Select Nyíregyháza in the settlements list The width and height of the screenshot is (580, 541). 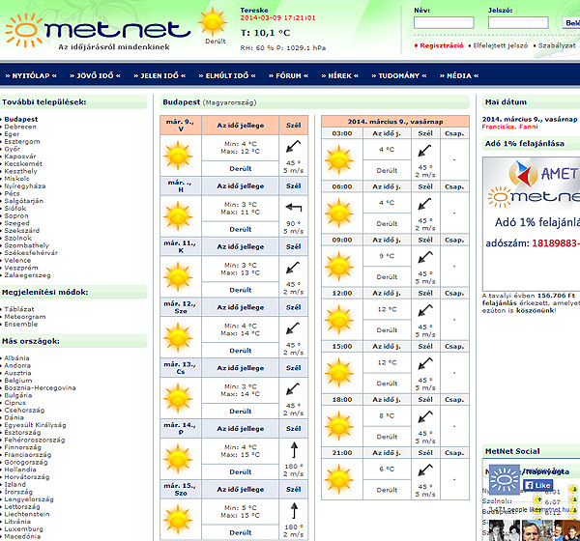point(25,185)
